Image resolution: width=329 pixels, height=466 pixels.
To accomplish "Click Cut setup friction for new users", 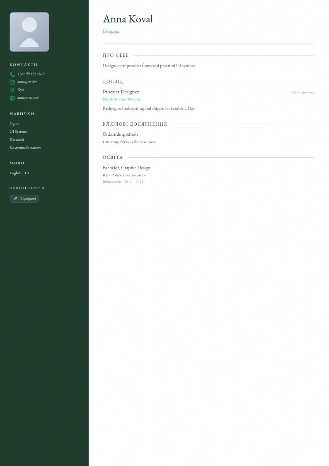I will coord(130,142).
